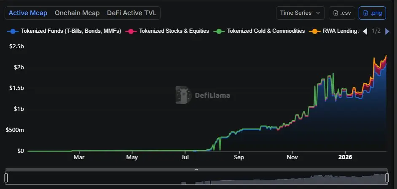The image size is (397, 189).
Task: Click the '2026' x-axis label
Action: (x=345, y=157)
